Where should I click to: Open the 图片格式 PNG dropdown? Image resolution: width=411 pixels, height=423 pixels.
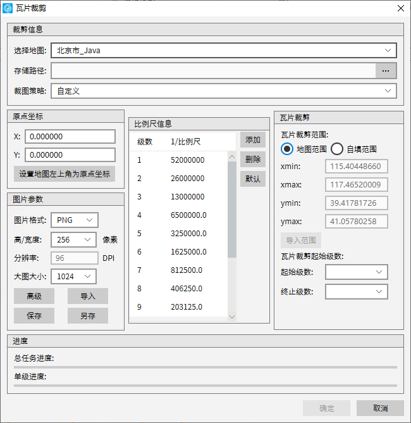[74, 220]
